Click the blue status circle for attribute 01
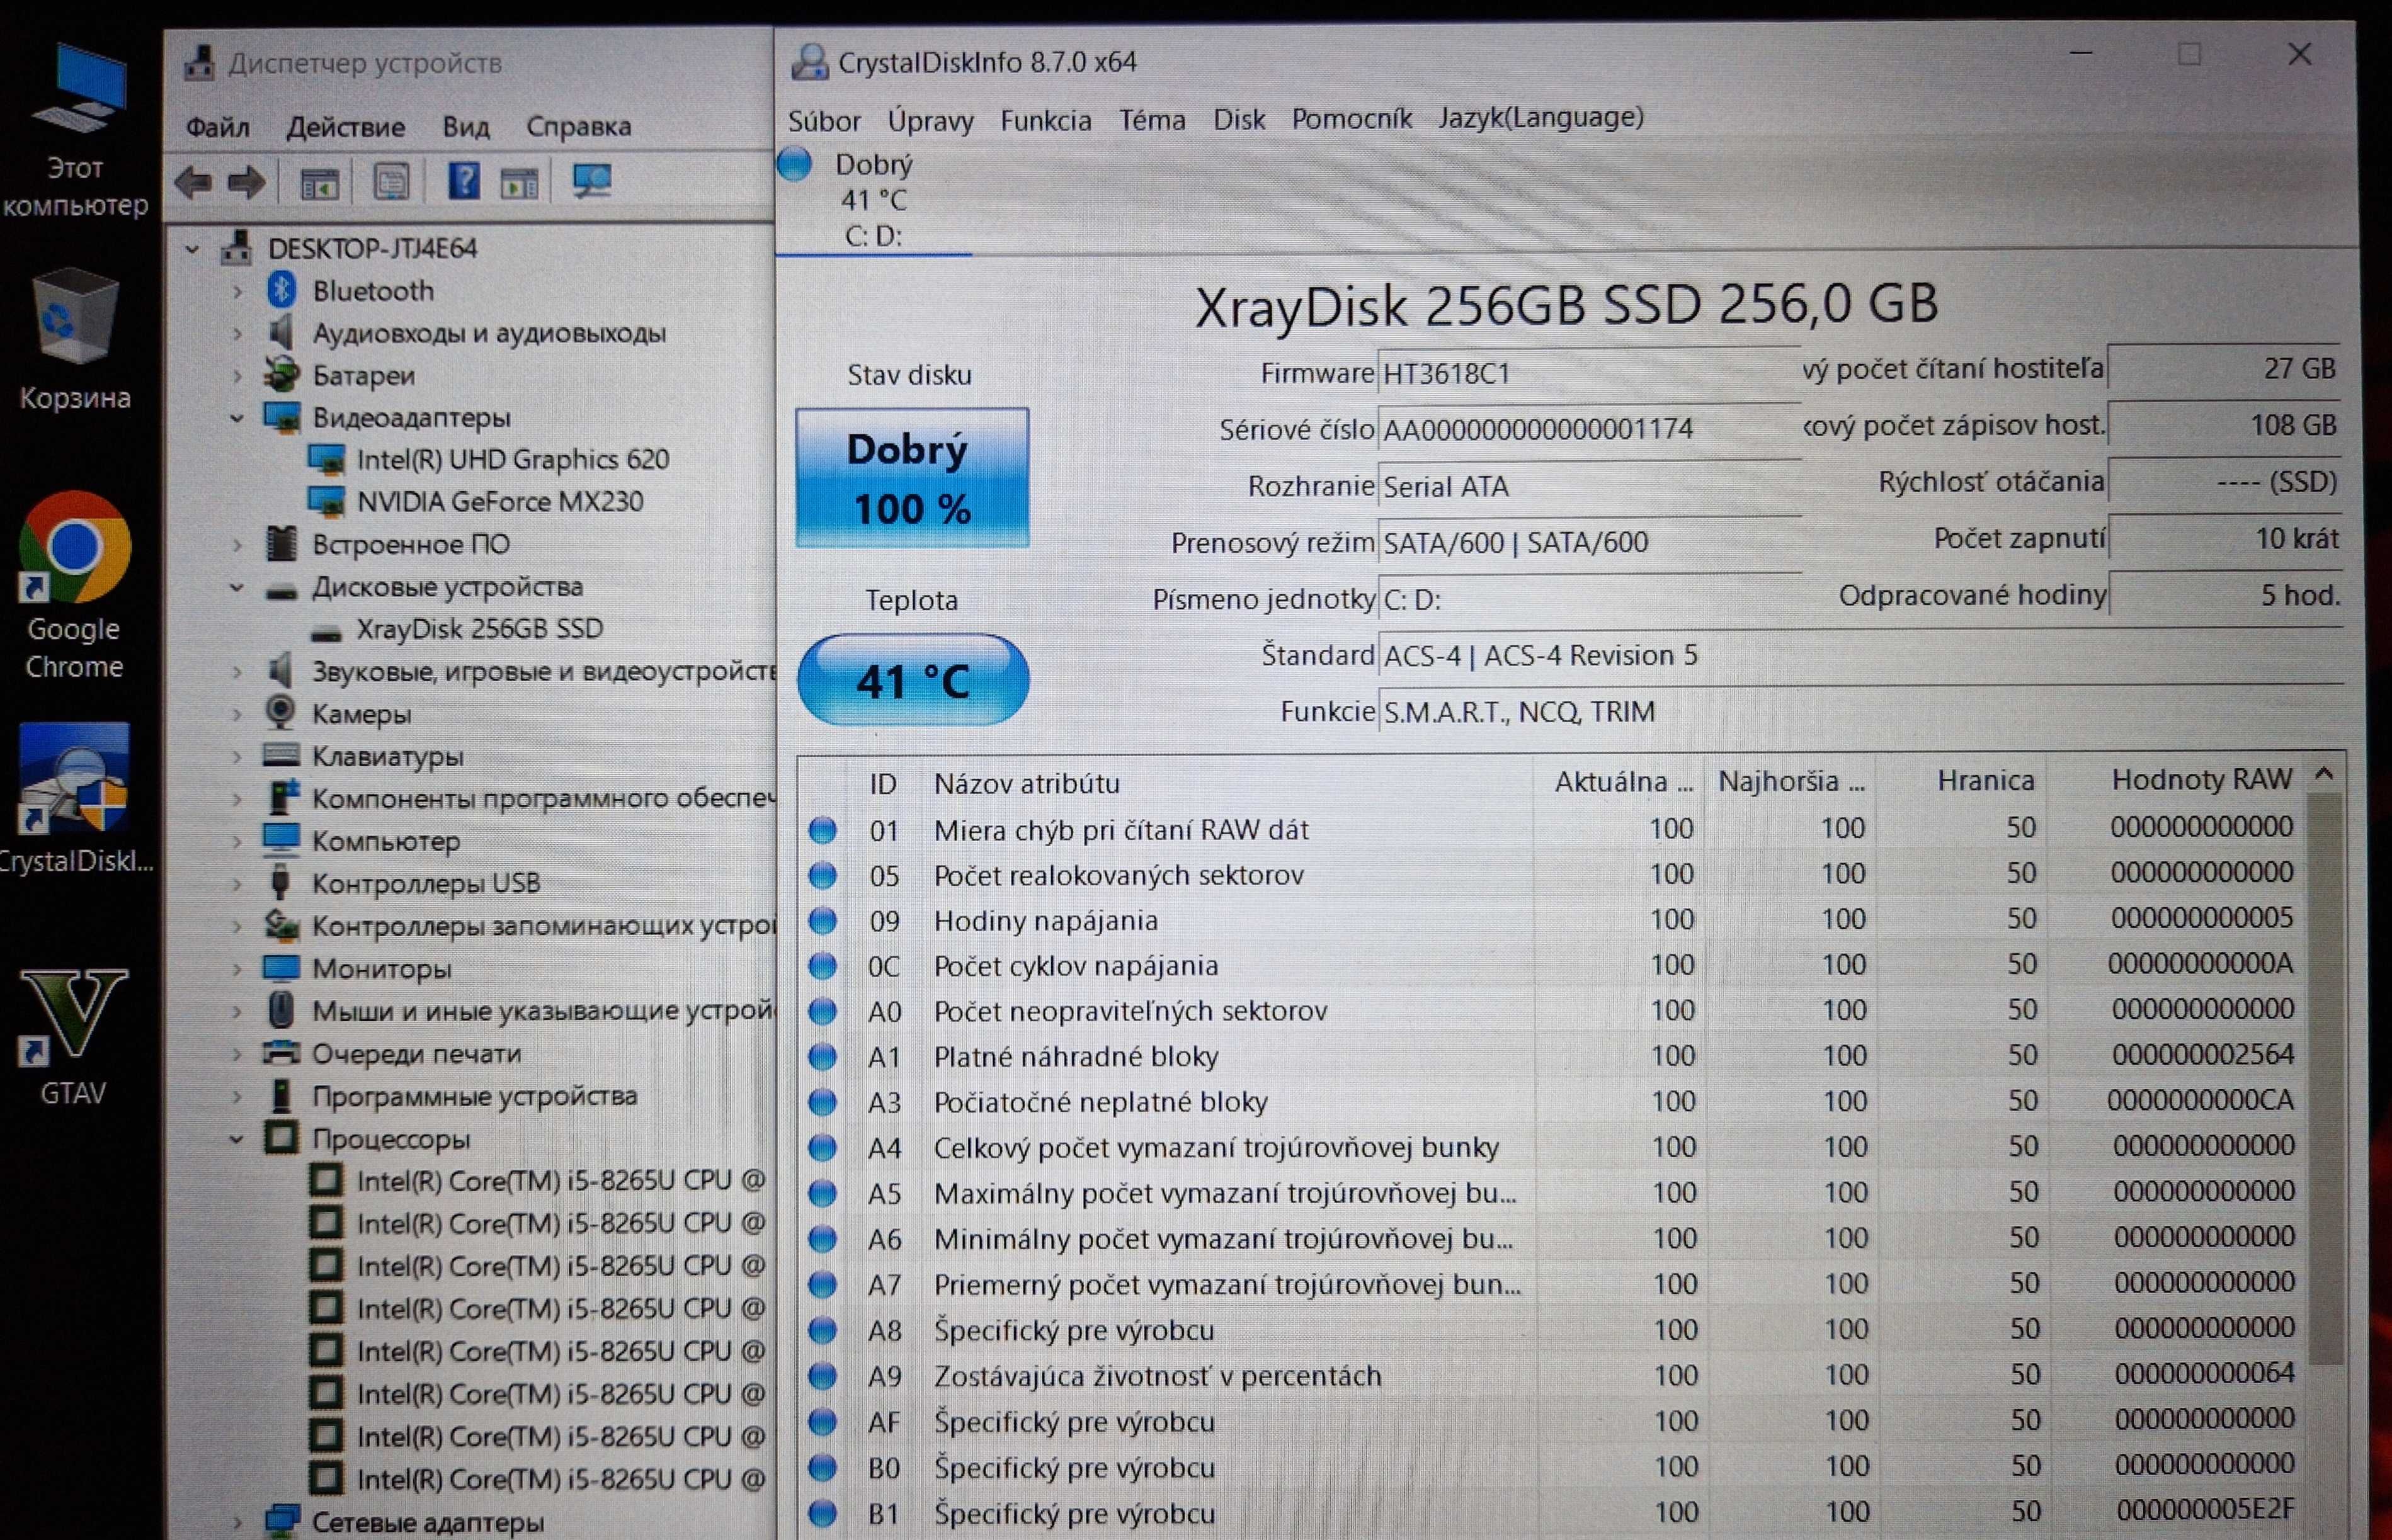The width and height of the screenshot is (2392, 1540). point(823,830)
